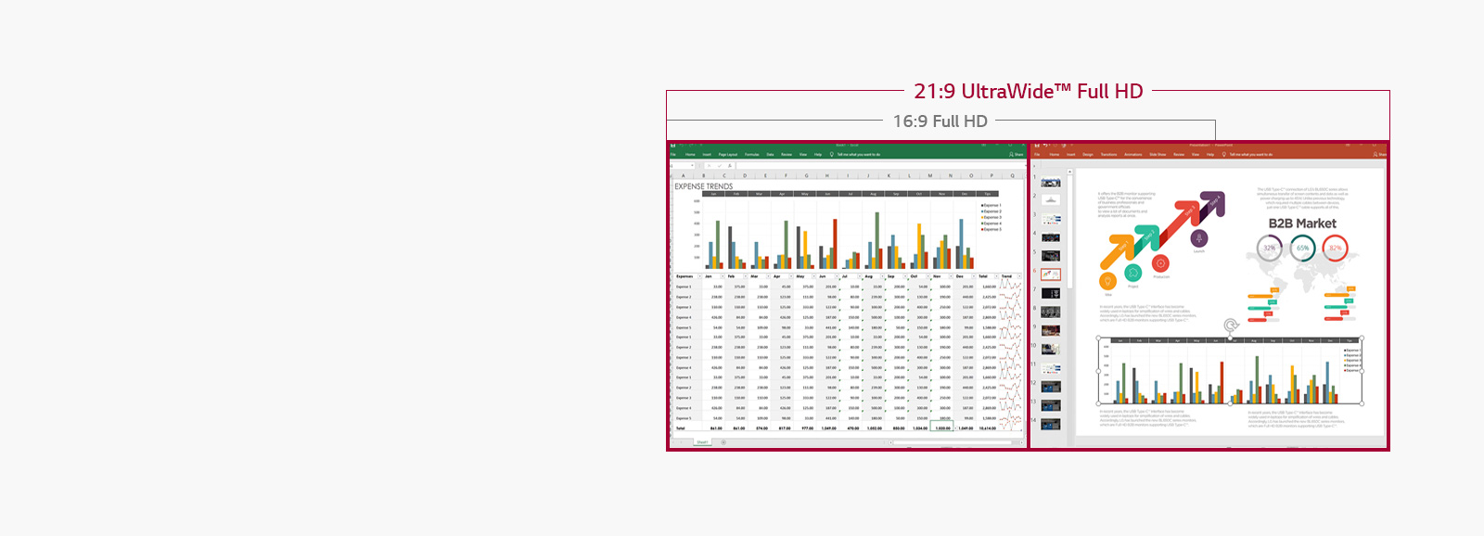This screenshot has width=1484, height=536.
Task: Open the Excel Name Box dropdown
Action: coord(692,166)
